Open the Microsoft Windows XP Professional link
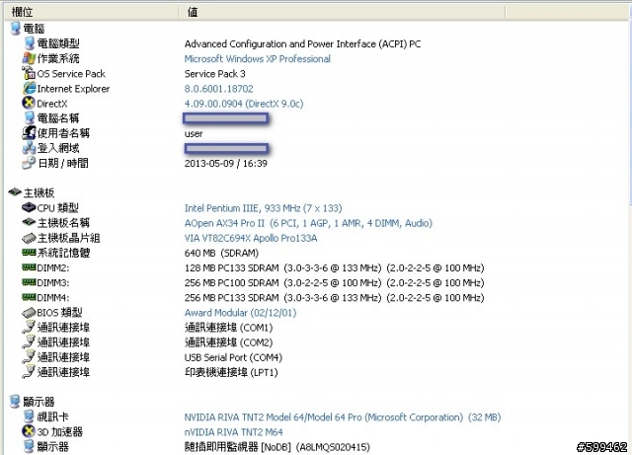This screenshot has height=455, width=632. point(258,59)
